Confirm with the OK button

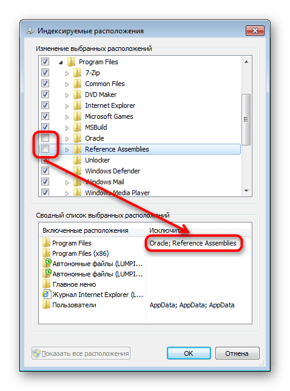point(189,353)
